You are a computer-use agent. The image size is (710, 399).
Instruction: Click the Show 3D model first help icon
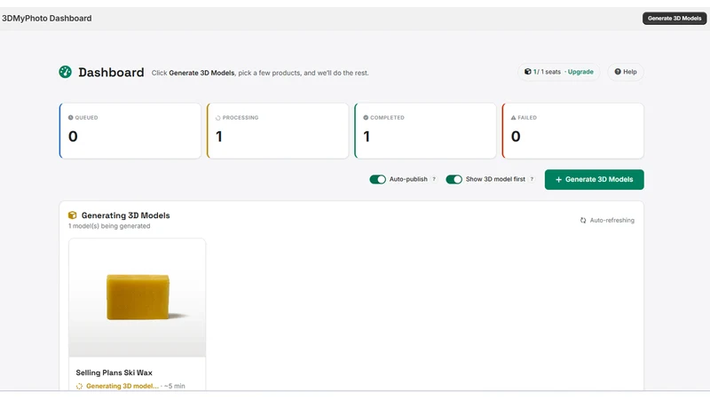pos(532,179)
